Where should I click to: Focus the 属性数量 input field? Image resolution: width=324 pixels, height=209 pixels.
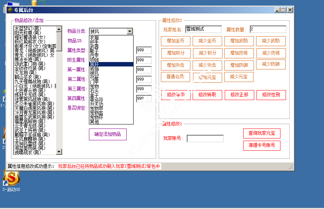pyautogui.click(x=268, y=29)
